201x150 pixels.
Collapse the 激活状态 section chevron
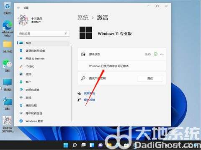click(161, 54)
